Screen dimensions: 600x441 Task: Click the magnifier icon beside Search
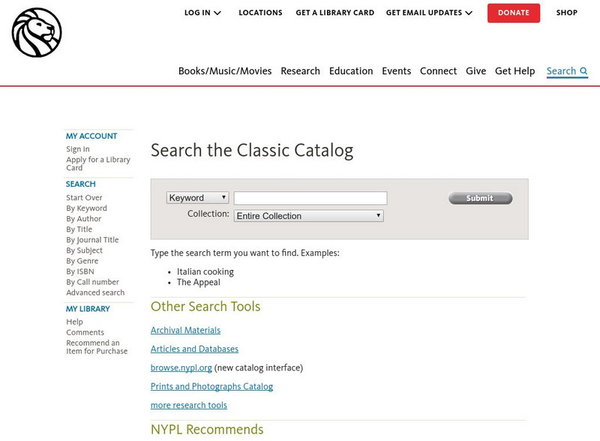coord(583,70)
